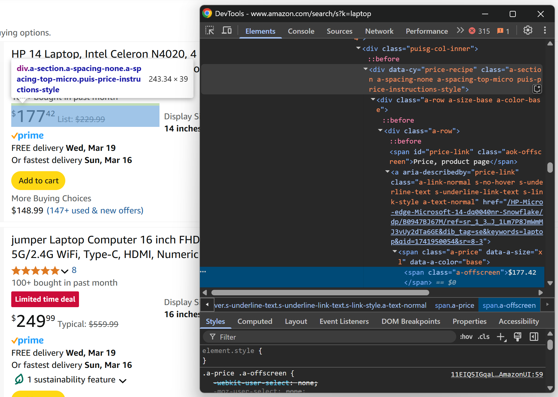Screen dimensions: 558x397
Task: Expand the sustainability feature dropdown
Action: click(123, 381)
